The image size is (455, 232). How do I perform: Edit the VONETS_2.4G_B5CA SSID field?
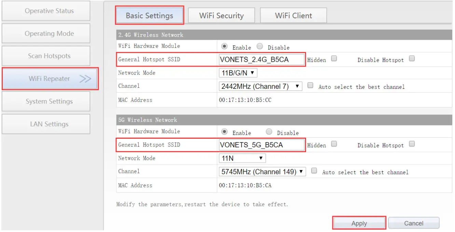pyautogui.click(x=261, y=59)
